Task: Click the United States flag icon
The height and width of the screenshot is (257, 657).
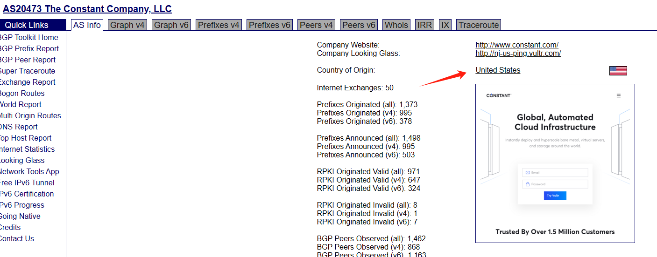Action: click(x=618, y=71)
